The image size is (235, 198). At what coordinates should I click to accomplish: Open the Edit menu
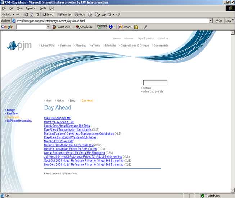click(12, 8)
